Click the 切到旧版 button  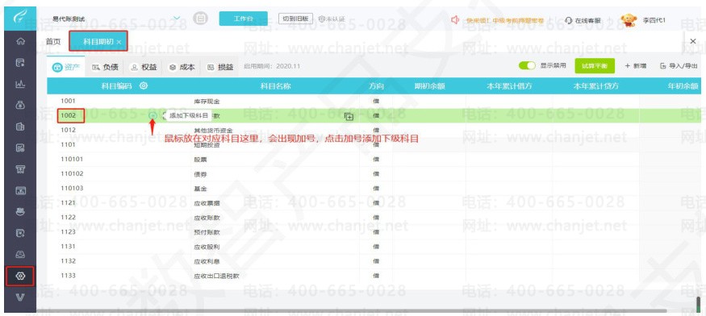click(x=295, y=19)
